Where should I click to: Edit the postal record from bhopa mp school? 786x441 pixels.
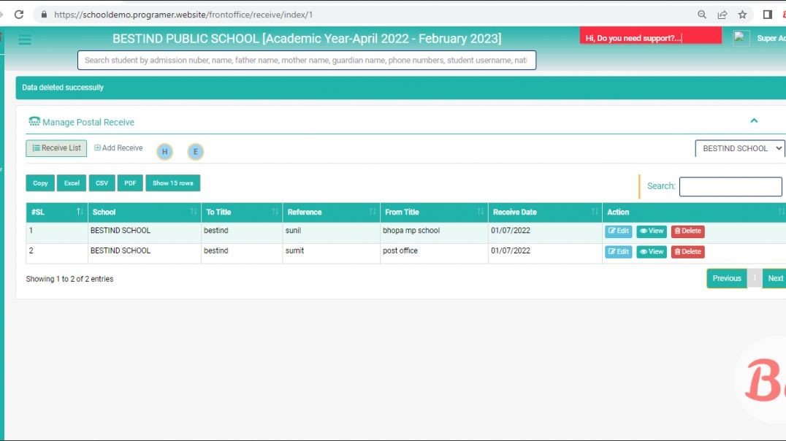(618, 231)
